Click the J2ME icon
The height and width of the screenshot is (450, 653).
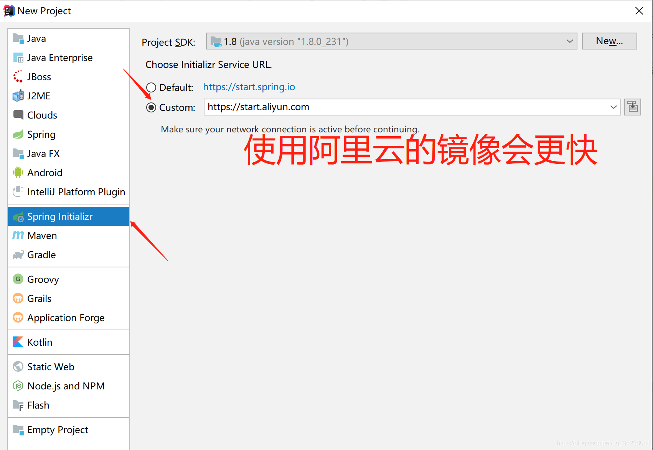pyautogui.click(x=18, y=96)
